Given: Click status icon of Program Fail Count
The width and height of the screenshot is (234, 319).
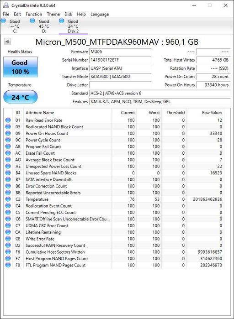Looking at the screenshot, I should coord(8,146).
